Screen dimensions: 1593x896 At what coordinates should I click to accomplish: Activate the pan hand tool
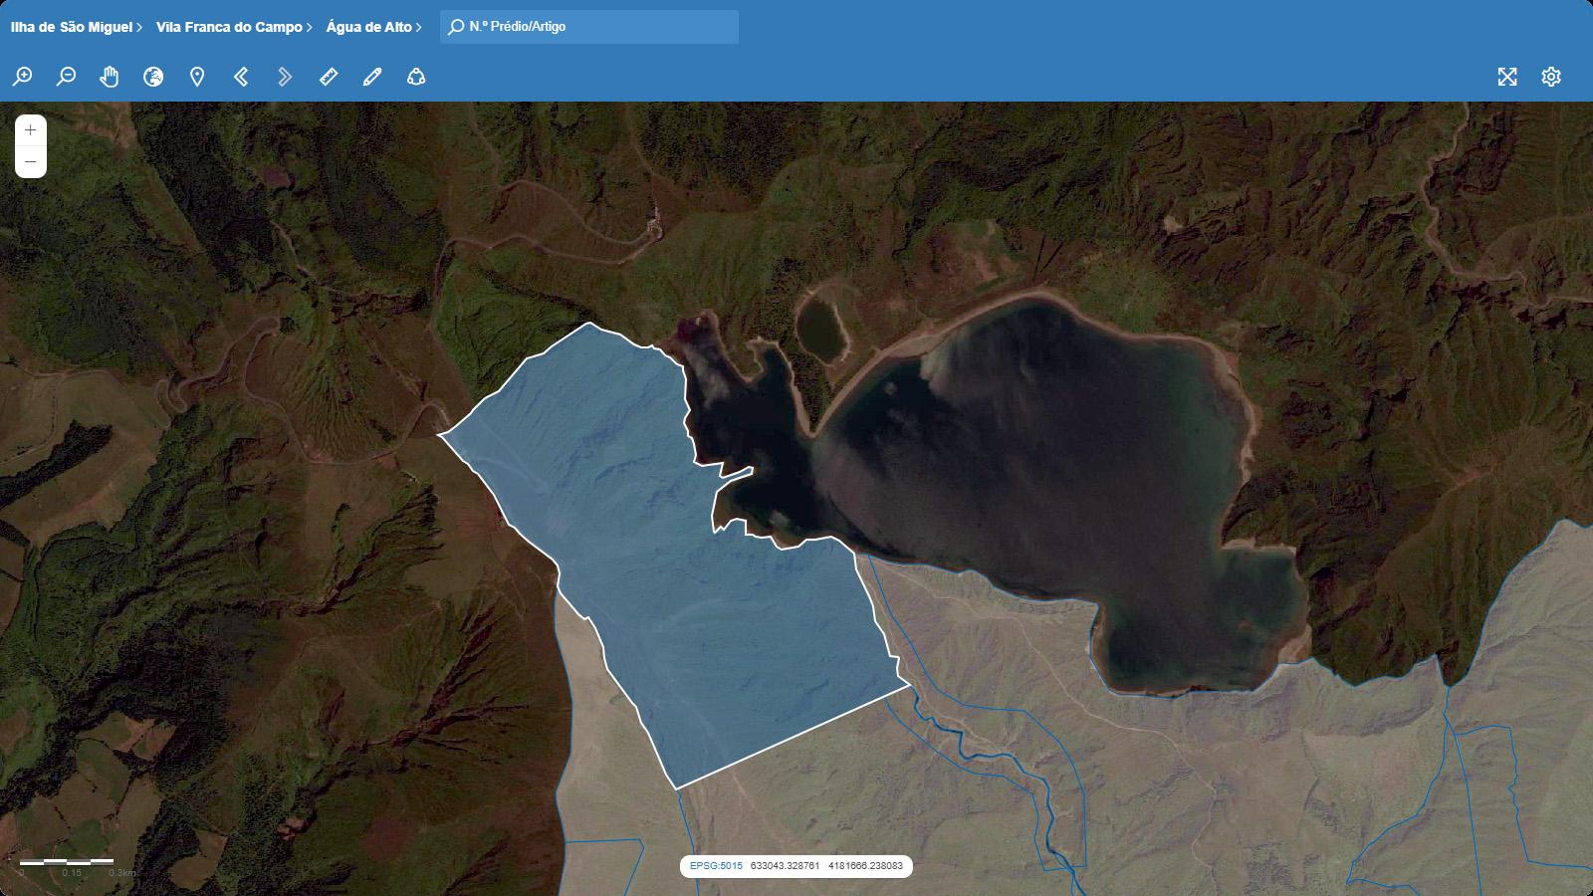point(110,77)
